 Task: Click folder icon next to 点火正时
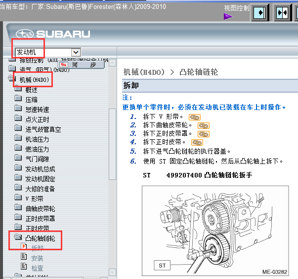coord(18,118)
